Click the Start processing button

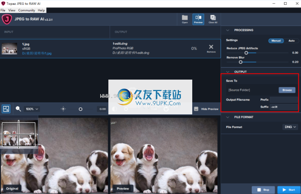(289, 190)
